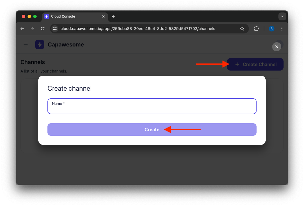Open the hamburger sidebar menu
The image size is (304, 206).
(26, 44)
